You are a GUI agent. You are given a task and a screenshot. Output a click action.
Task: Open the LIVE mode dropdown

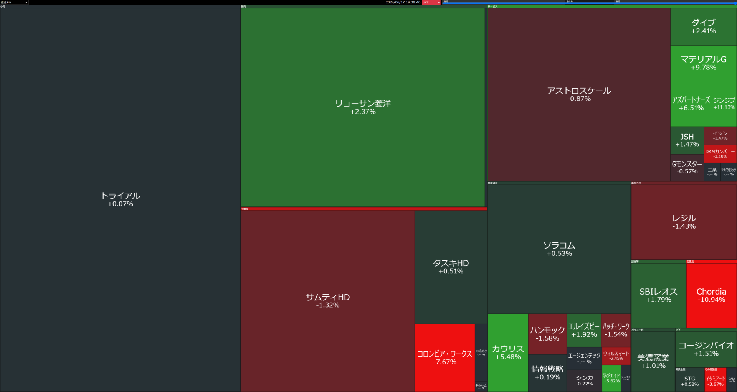coord(431,2)
